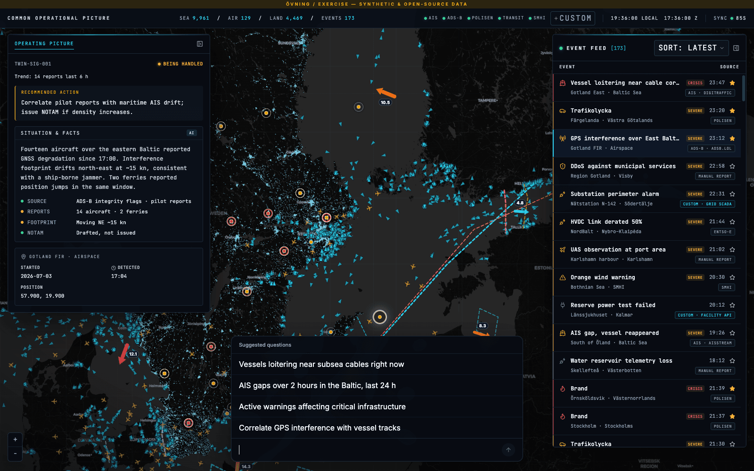754x471 pixels.
Task: Click the antenna icon of GPS interference event
Action: tap(562, 138)
